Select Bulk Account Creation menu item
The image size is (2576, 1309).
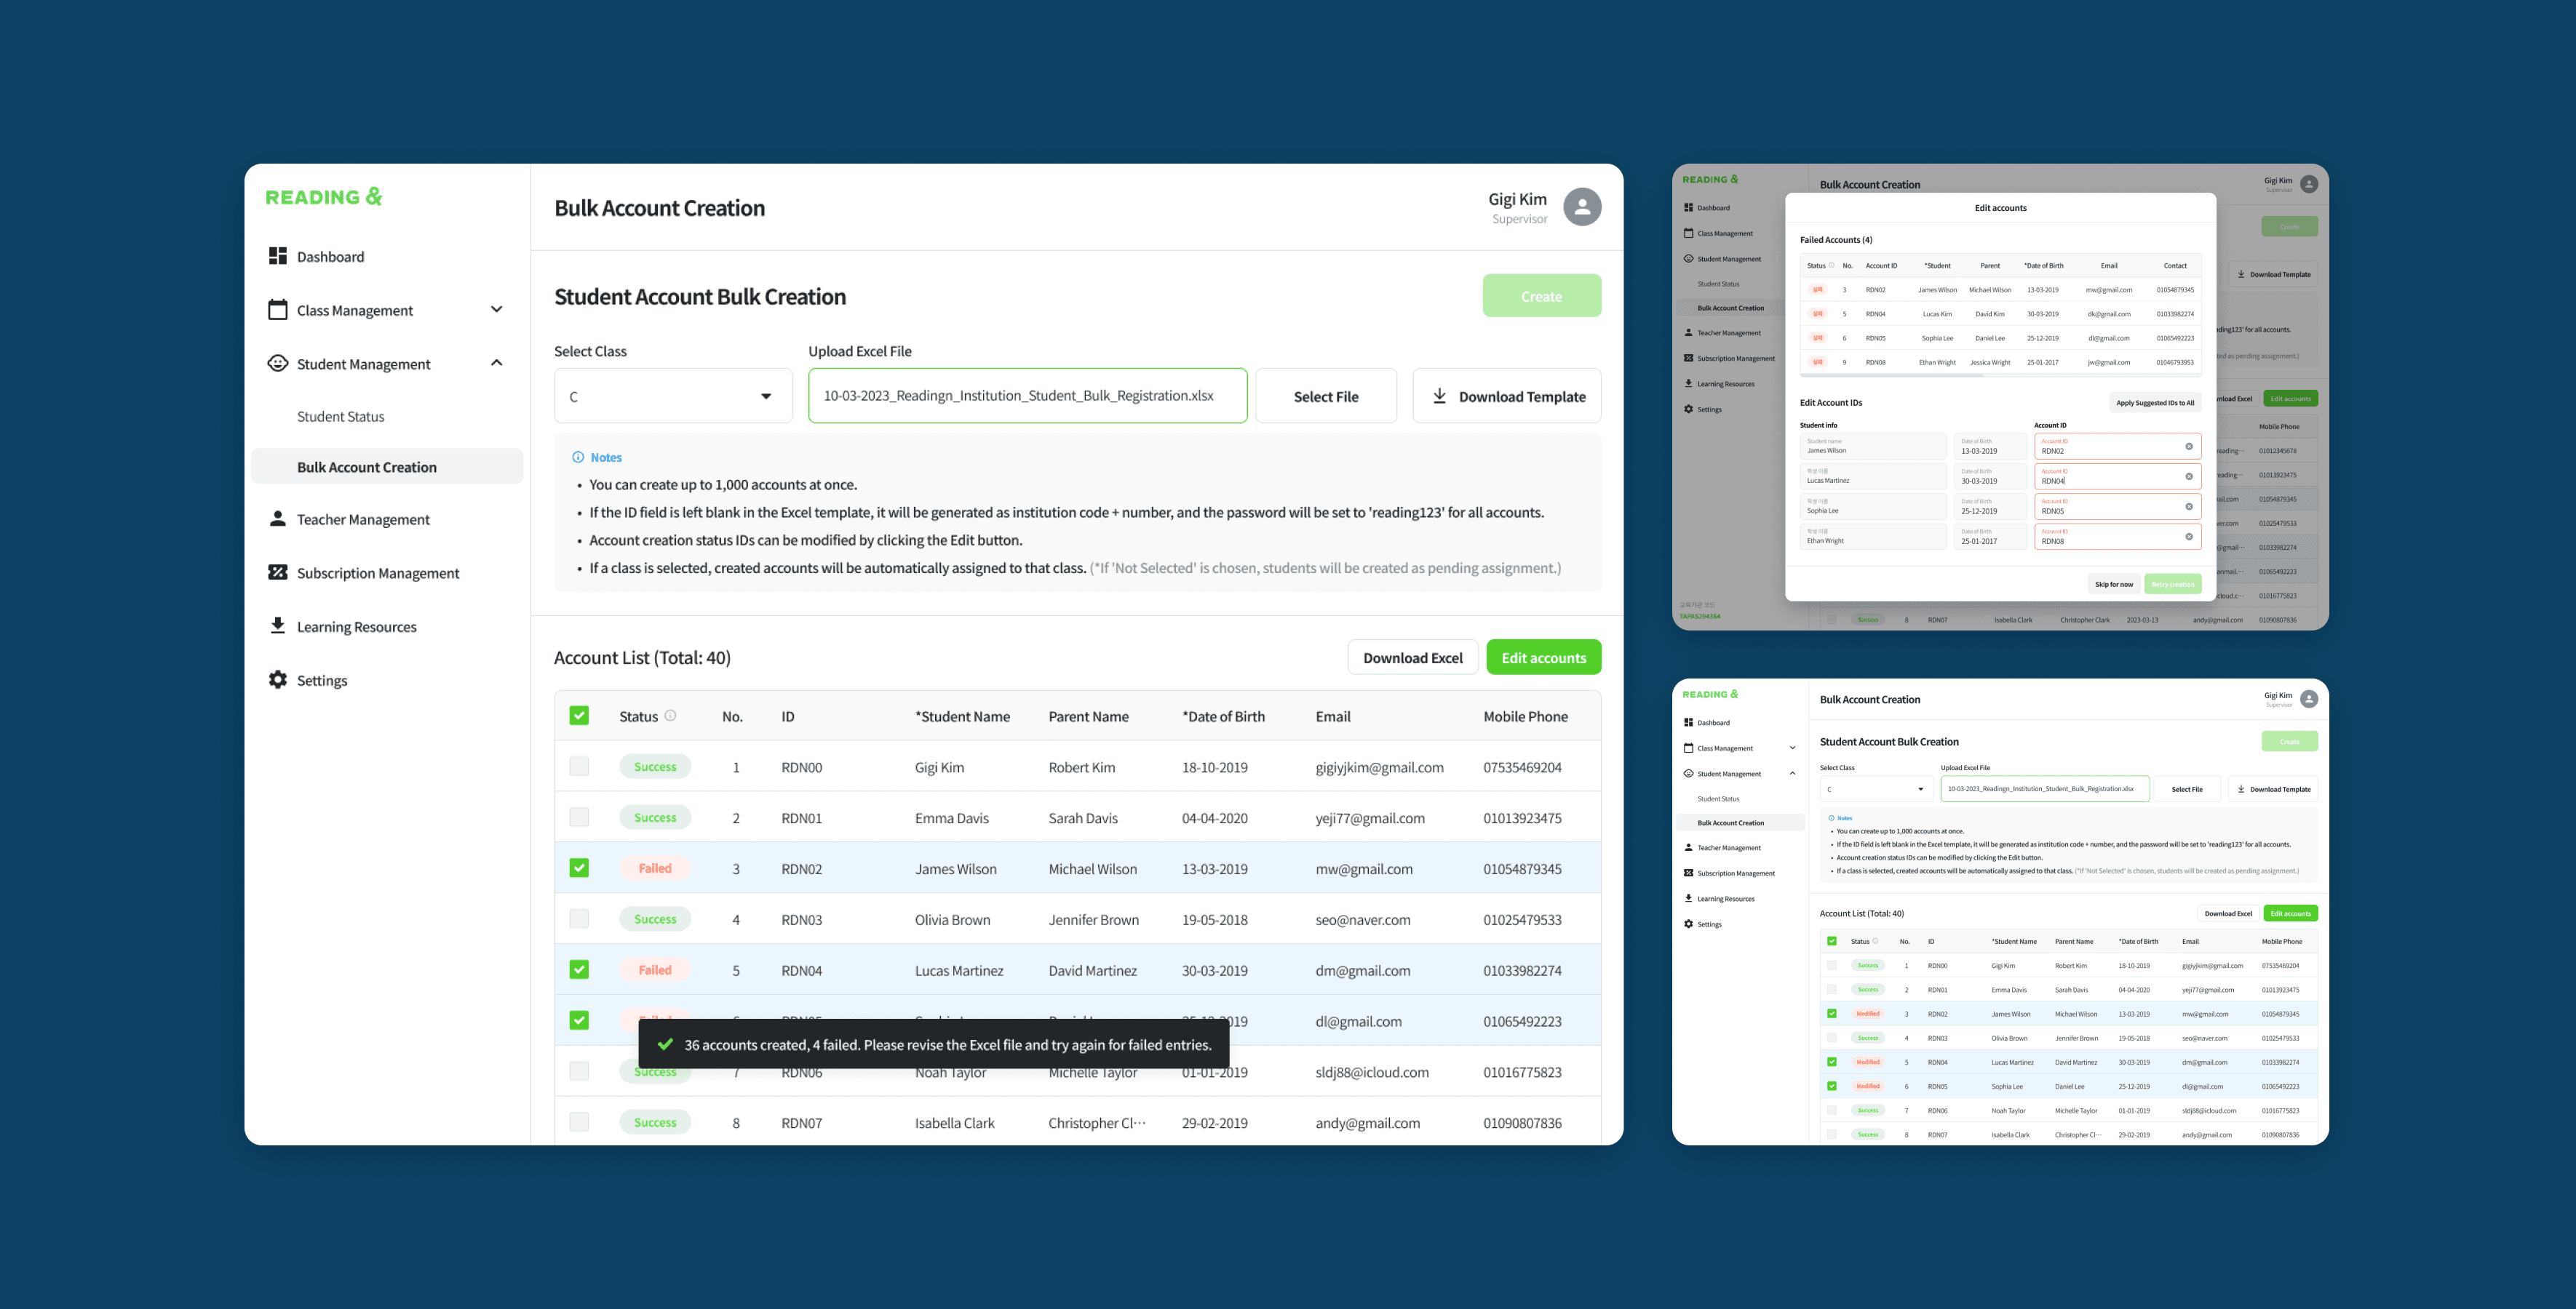tap(366, 467)
